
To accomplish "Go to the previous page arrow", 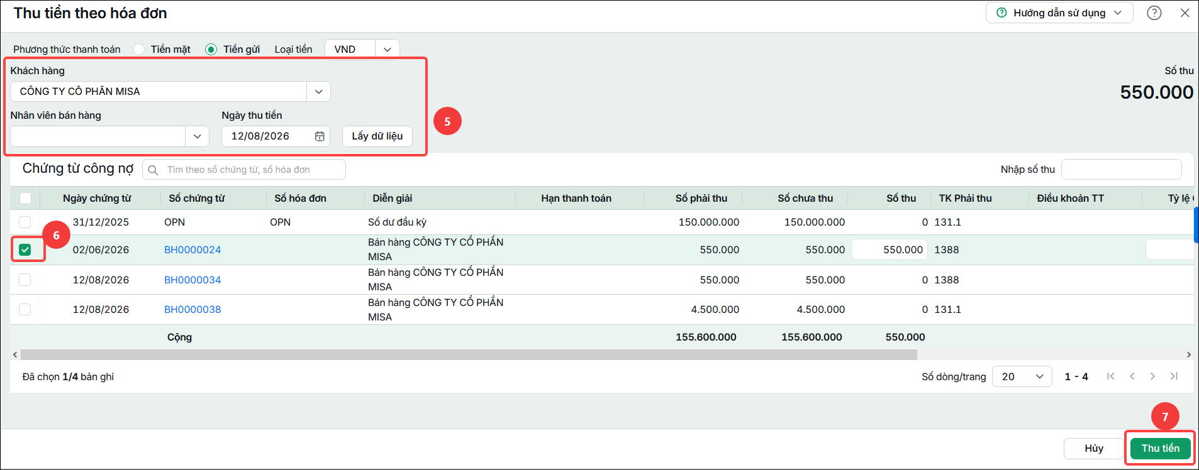I will (x=1132, y=376).
